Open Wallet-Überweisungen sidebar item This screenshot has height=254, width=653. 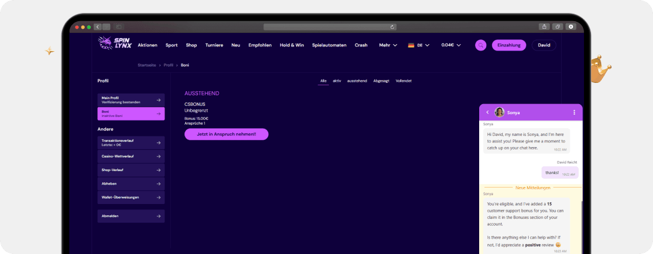pos(131,197)
